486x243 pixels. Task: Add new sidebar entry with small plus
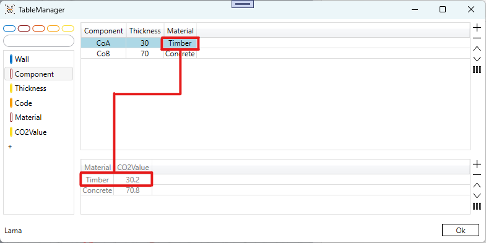point(10,147)
